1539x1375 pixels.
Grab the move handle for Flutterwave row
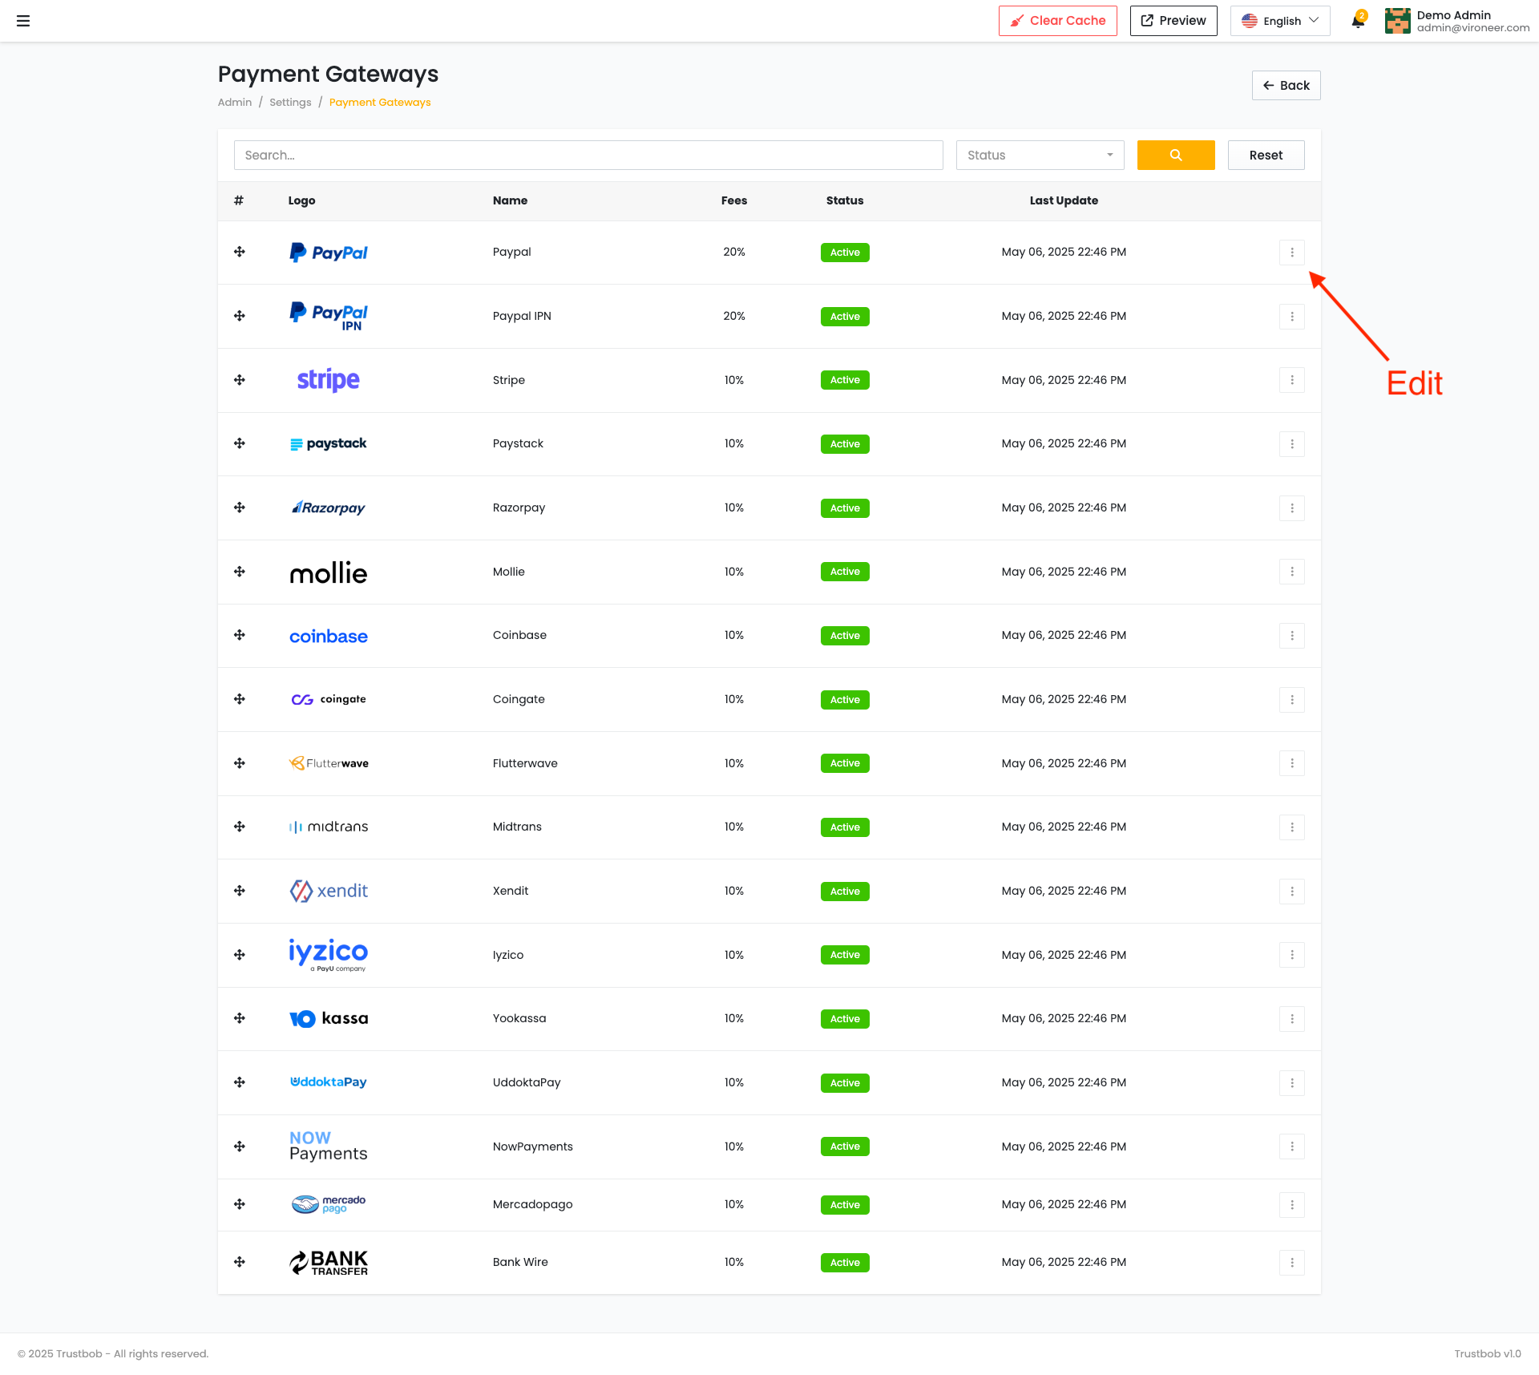pos(240,763)
